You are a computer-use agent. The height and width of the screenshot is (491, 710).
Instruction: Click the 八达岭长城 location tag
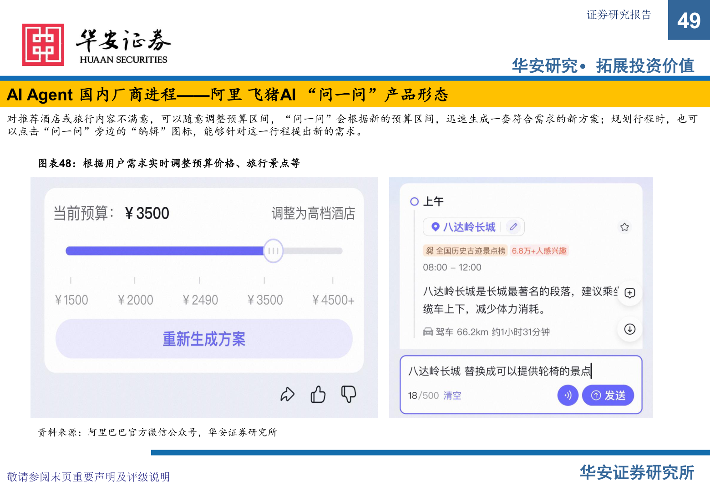click(x=473, y=227)
